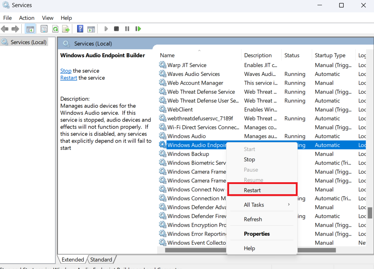The width and height of the screenshot is (374, 269).
Task: Click the Export List toolbar icon
Action: coord(66,29)
